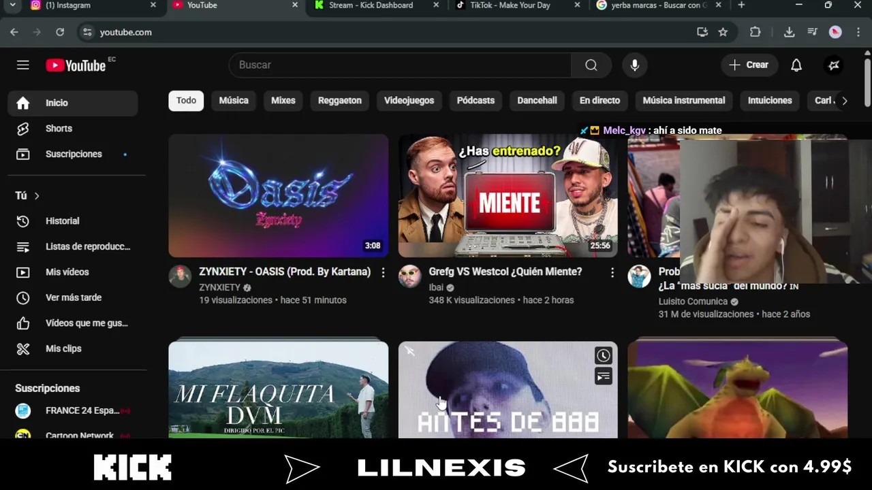Open Ver más tarde in sidebar
This screenshot has width=872, height=490.
point(73,297)
